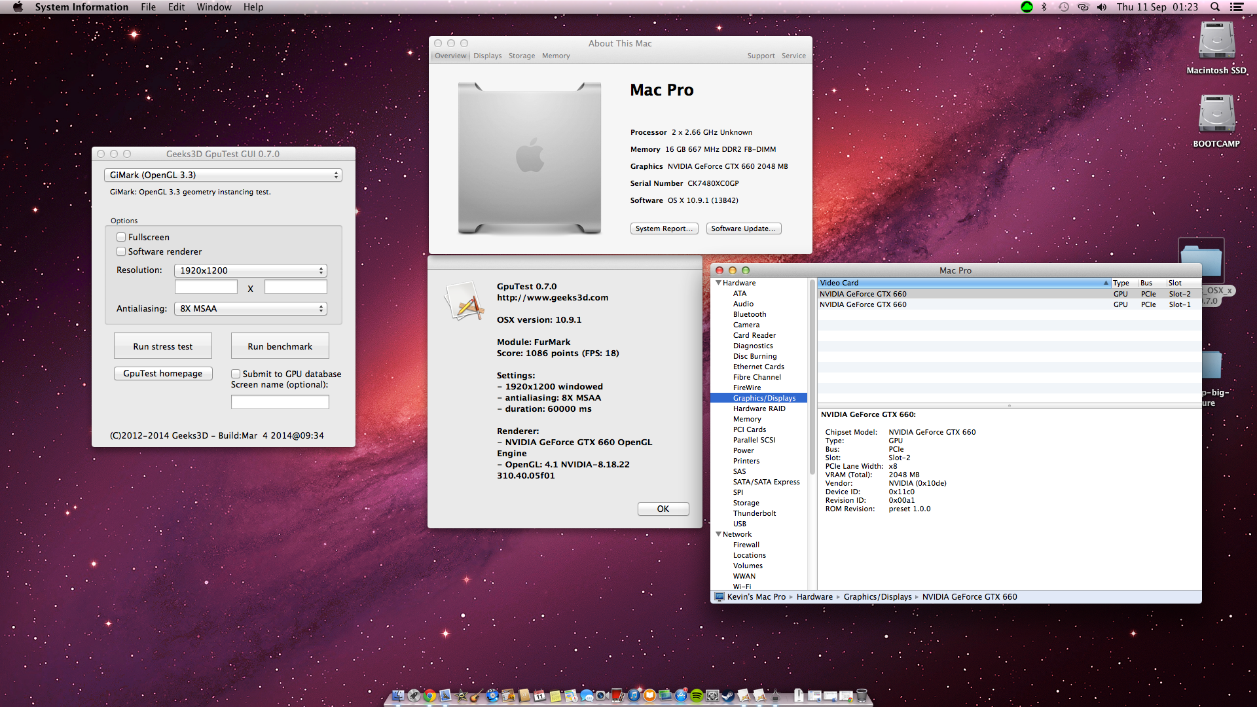Open GpuTest homepage button
The height and width of the screenshot is (707, 1257).
click(x=163, y=373)
